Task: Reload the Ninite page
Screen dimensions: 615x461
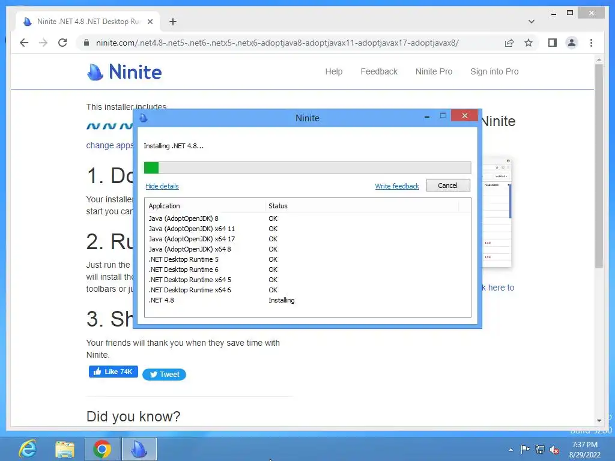Action: click(62, 43)
